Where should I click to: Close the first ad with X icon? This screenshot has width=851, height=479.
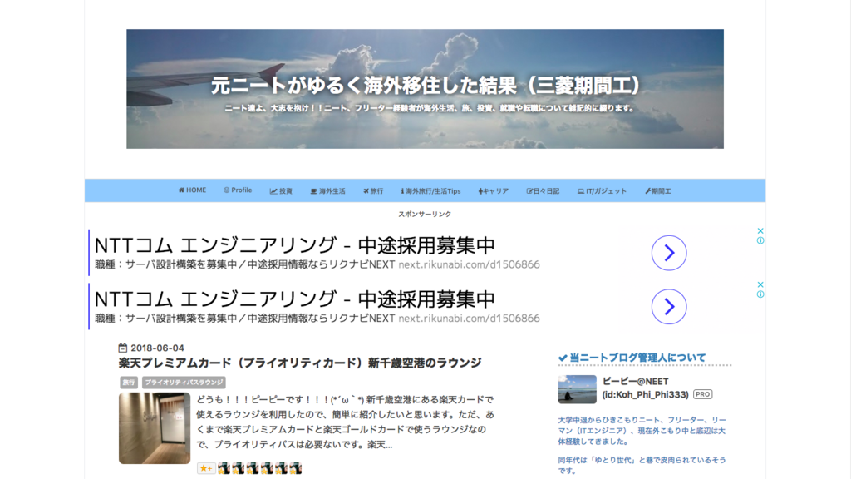click(760, 231)
